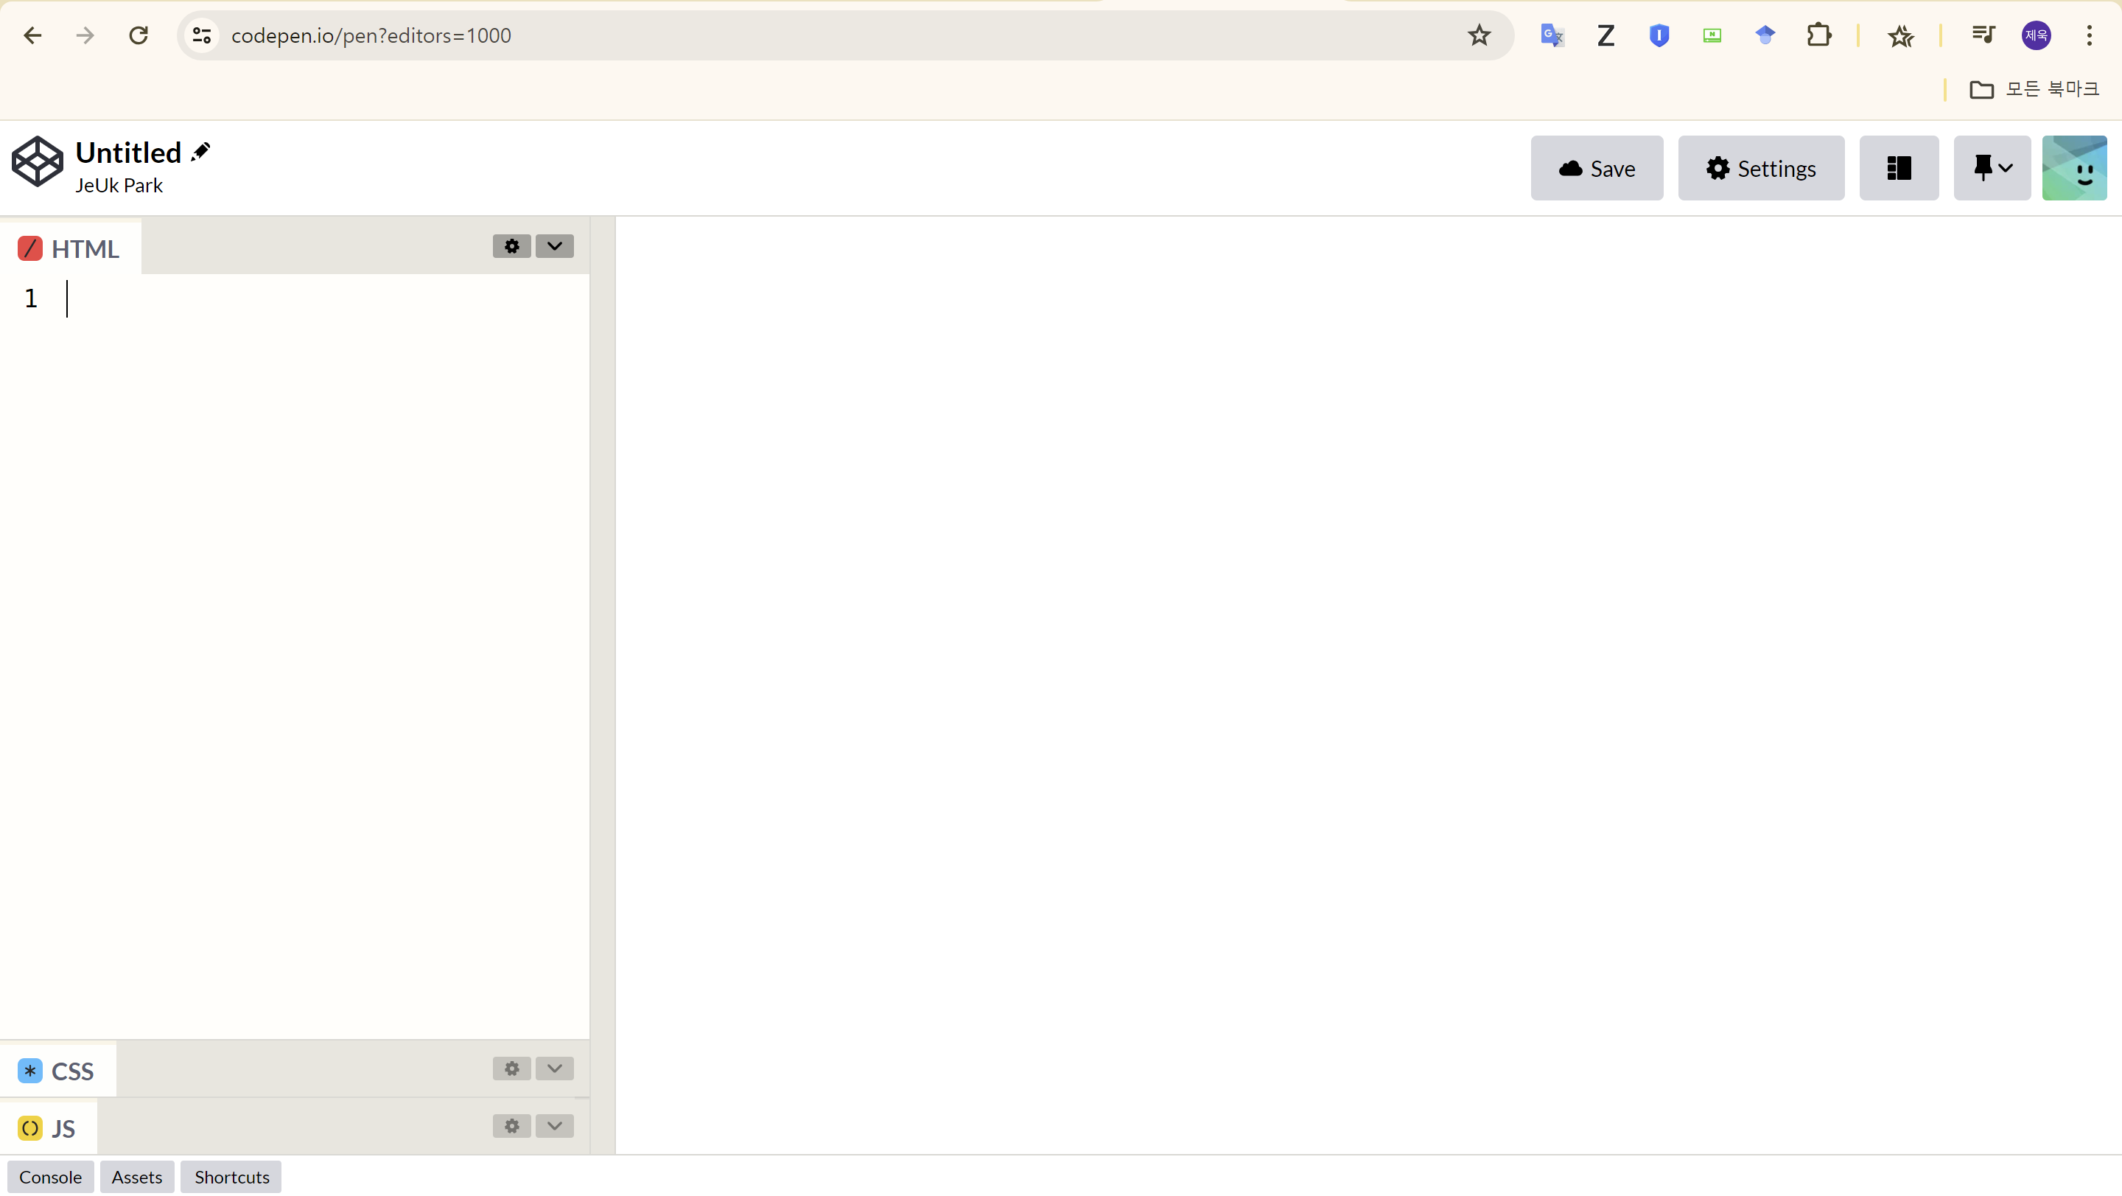Open HTML editor settings gear
Screen dimensions: 2122x1196
click(x=511, y=246)
